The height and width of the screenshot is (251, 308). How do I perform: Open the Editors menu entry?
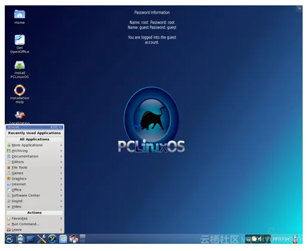tap(35, 162)
